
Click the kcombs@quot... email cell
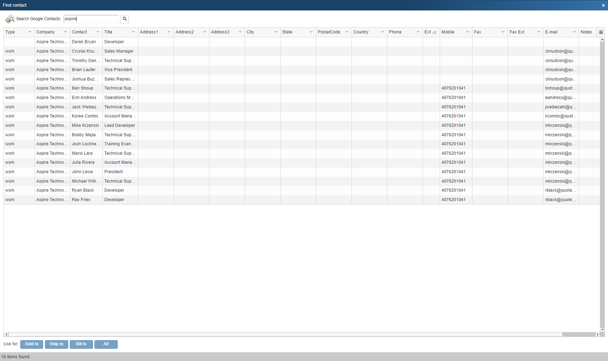coord(561,116)
